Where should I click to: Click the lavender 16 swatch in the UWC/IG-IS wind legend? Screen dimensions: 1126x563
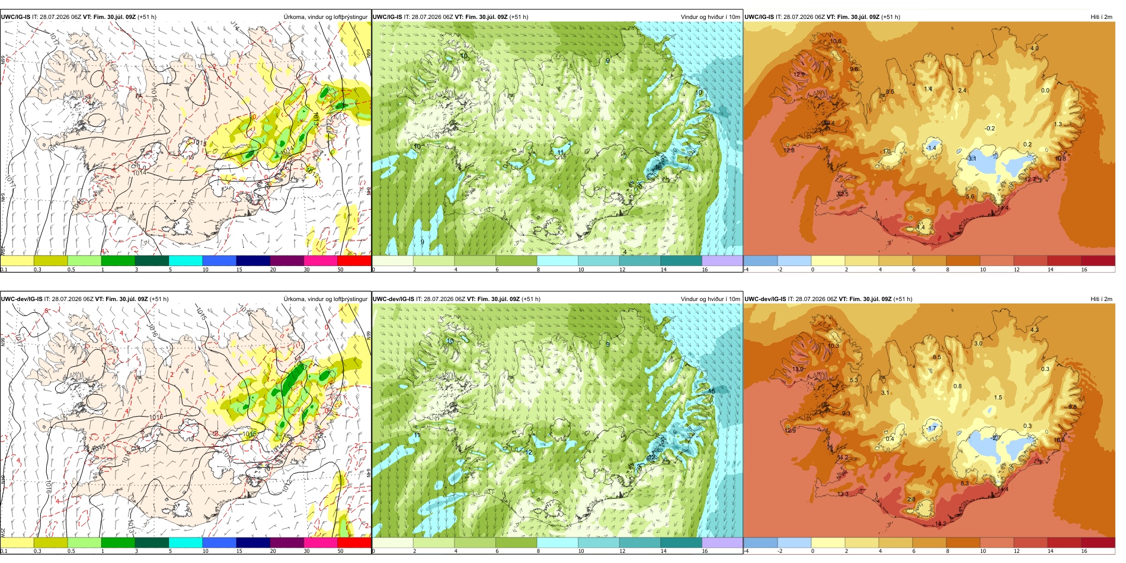[x=722, y=261]
